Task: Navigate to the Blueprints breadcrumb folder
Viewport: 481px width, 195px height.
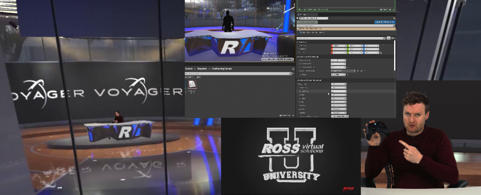Action: coord(202,69)
